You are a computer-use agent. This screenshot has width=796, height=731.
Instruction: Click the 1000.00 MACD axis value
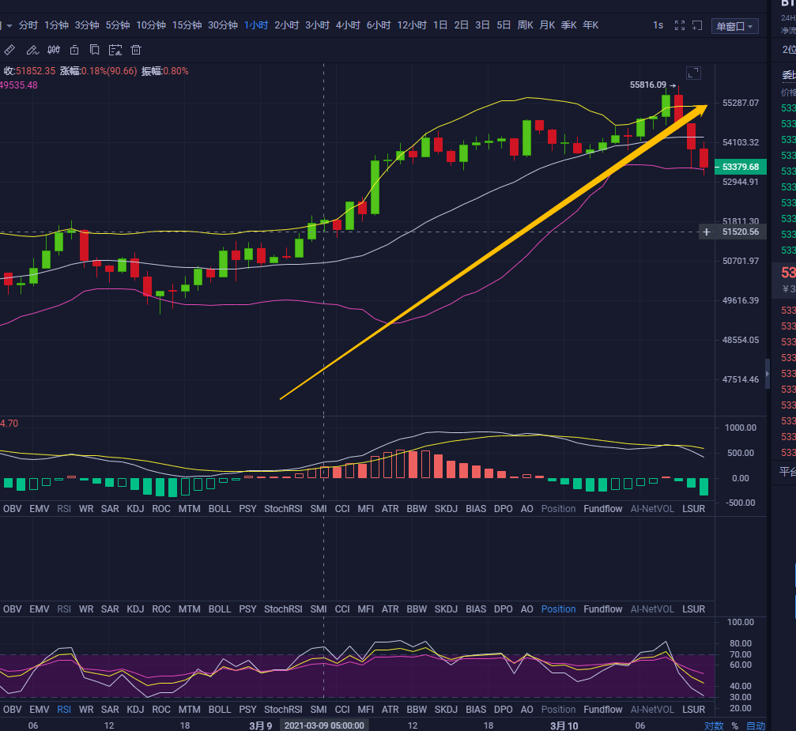click(740, 428)
